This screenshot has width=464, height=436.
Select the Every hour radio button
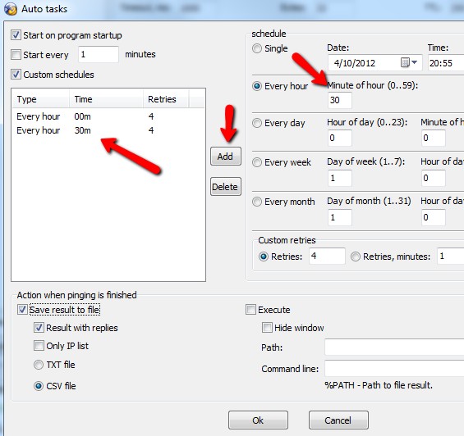pos(257,86)
